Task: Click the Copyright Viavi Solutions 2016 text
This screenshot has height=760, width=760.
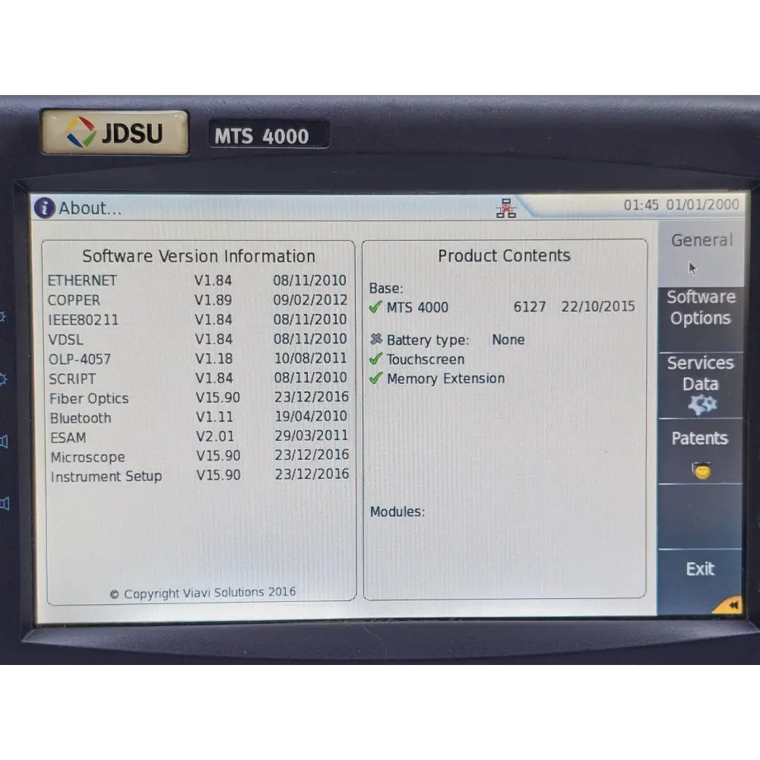Action: tap(203, 593)
